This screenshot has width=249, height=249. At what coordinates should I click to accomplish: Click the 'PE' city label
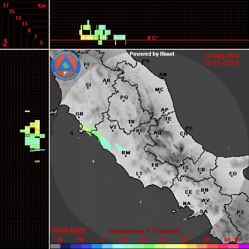(x=189, y=128)
